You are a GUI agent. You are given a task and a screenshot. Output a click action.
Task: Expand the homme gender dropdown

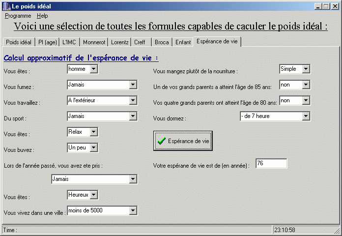93,69
